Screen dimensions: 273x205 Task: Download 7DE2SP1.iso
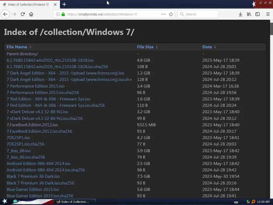[18, 138]
